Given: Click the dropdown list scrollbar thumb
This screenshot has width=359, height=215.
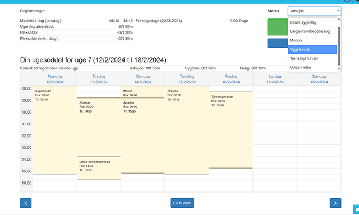Looking at the screenshot, I should [x=339, y=46].
